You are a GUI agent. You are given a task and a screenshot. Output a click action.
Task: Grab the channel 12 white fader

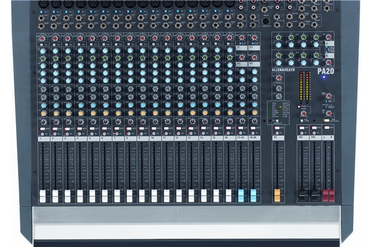pos(179,196)
